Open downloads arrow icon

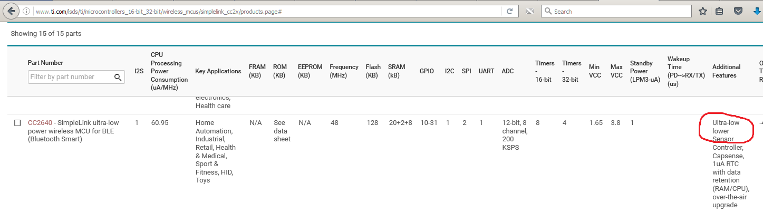(x=757, y=11)
